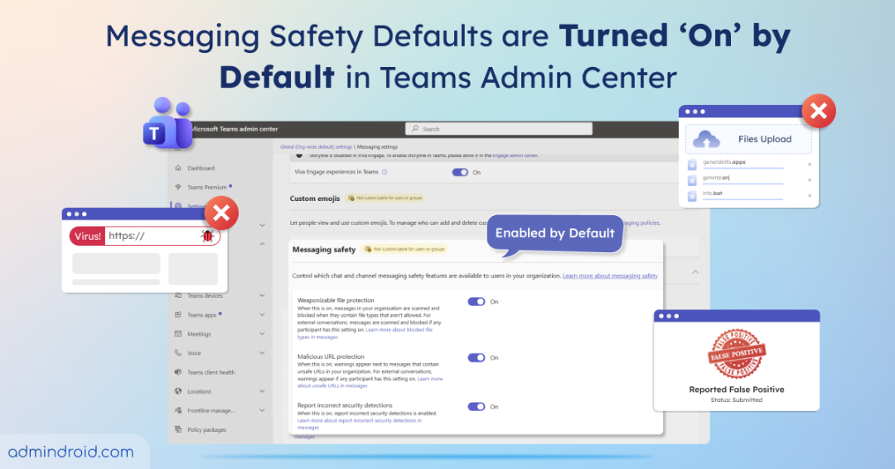Image resolution: width=895 pixels, height=469 pixels.
Task: Open Learn more about messaging safety link
Action: point(610,275)
